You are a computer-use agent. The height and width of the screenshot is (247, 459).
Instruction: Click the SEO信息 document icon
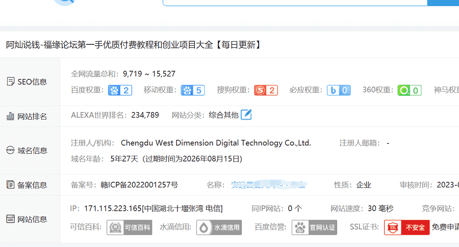tap(10, 81)
